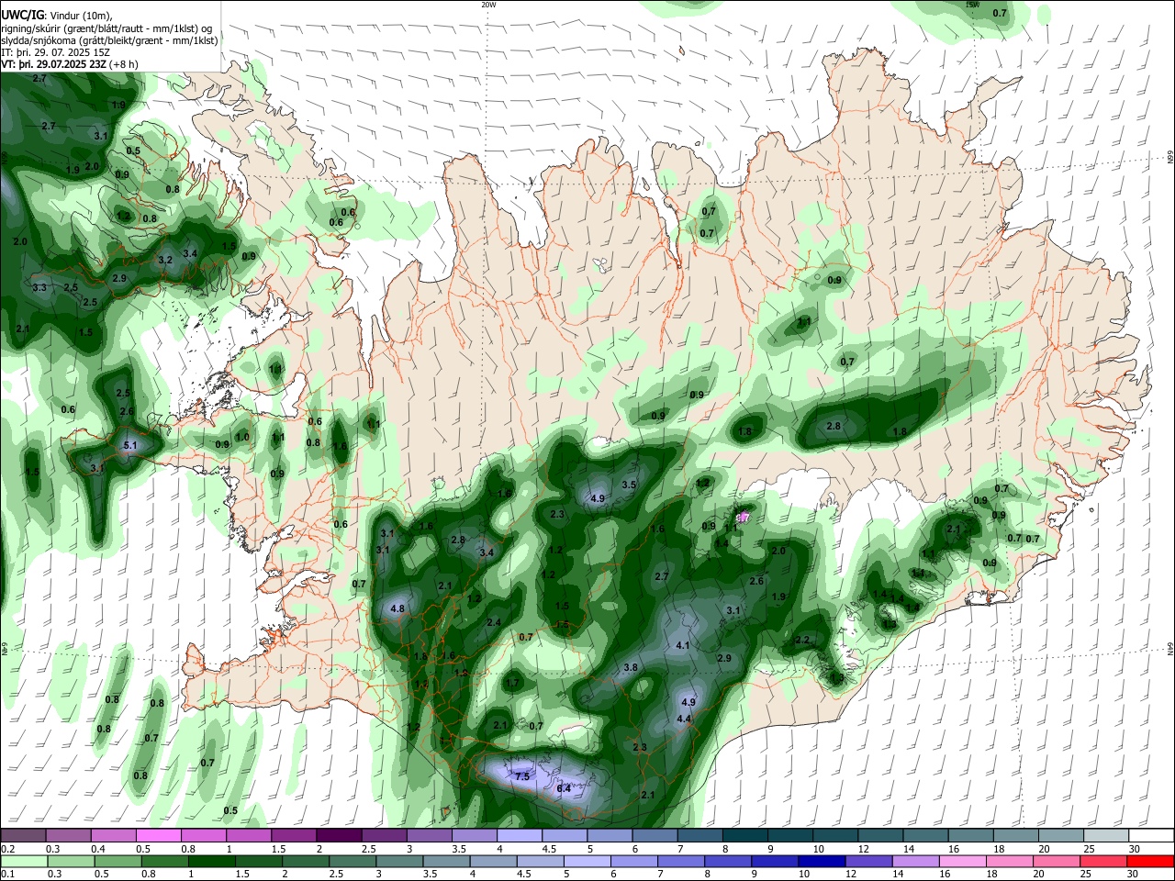Select the 5.1 precipitation label in the west
This screenshot has height=881, width=1175.
(129, 445)
